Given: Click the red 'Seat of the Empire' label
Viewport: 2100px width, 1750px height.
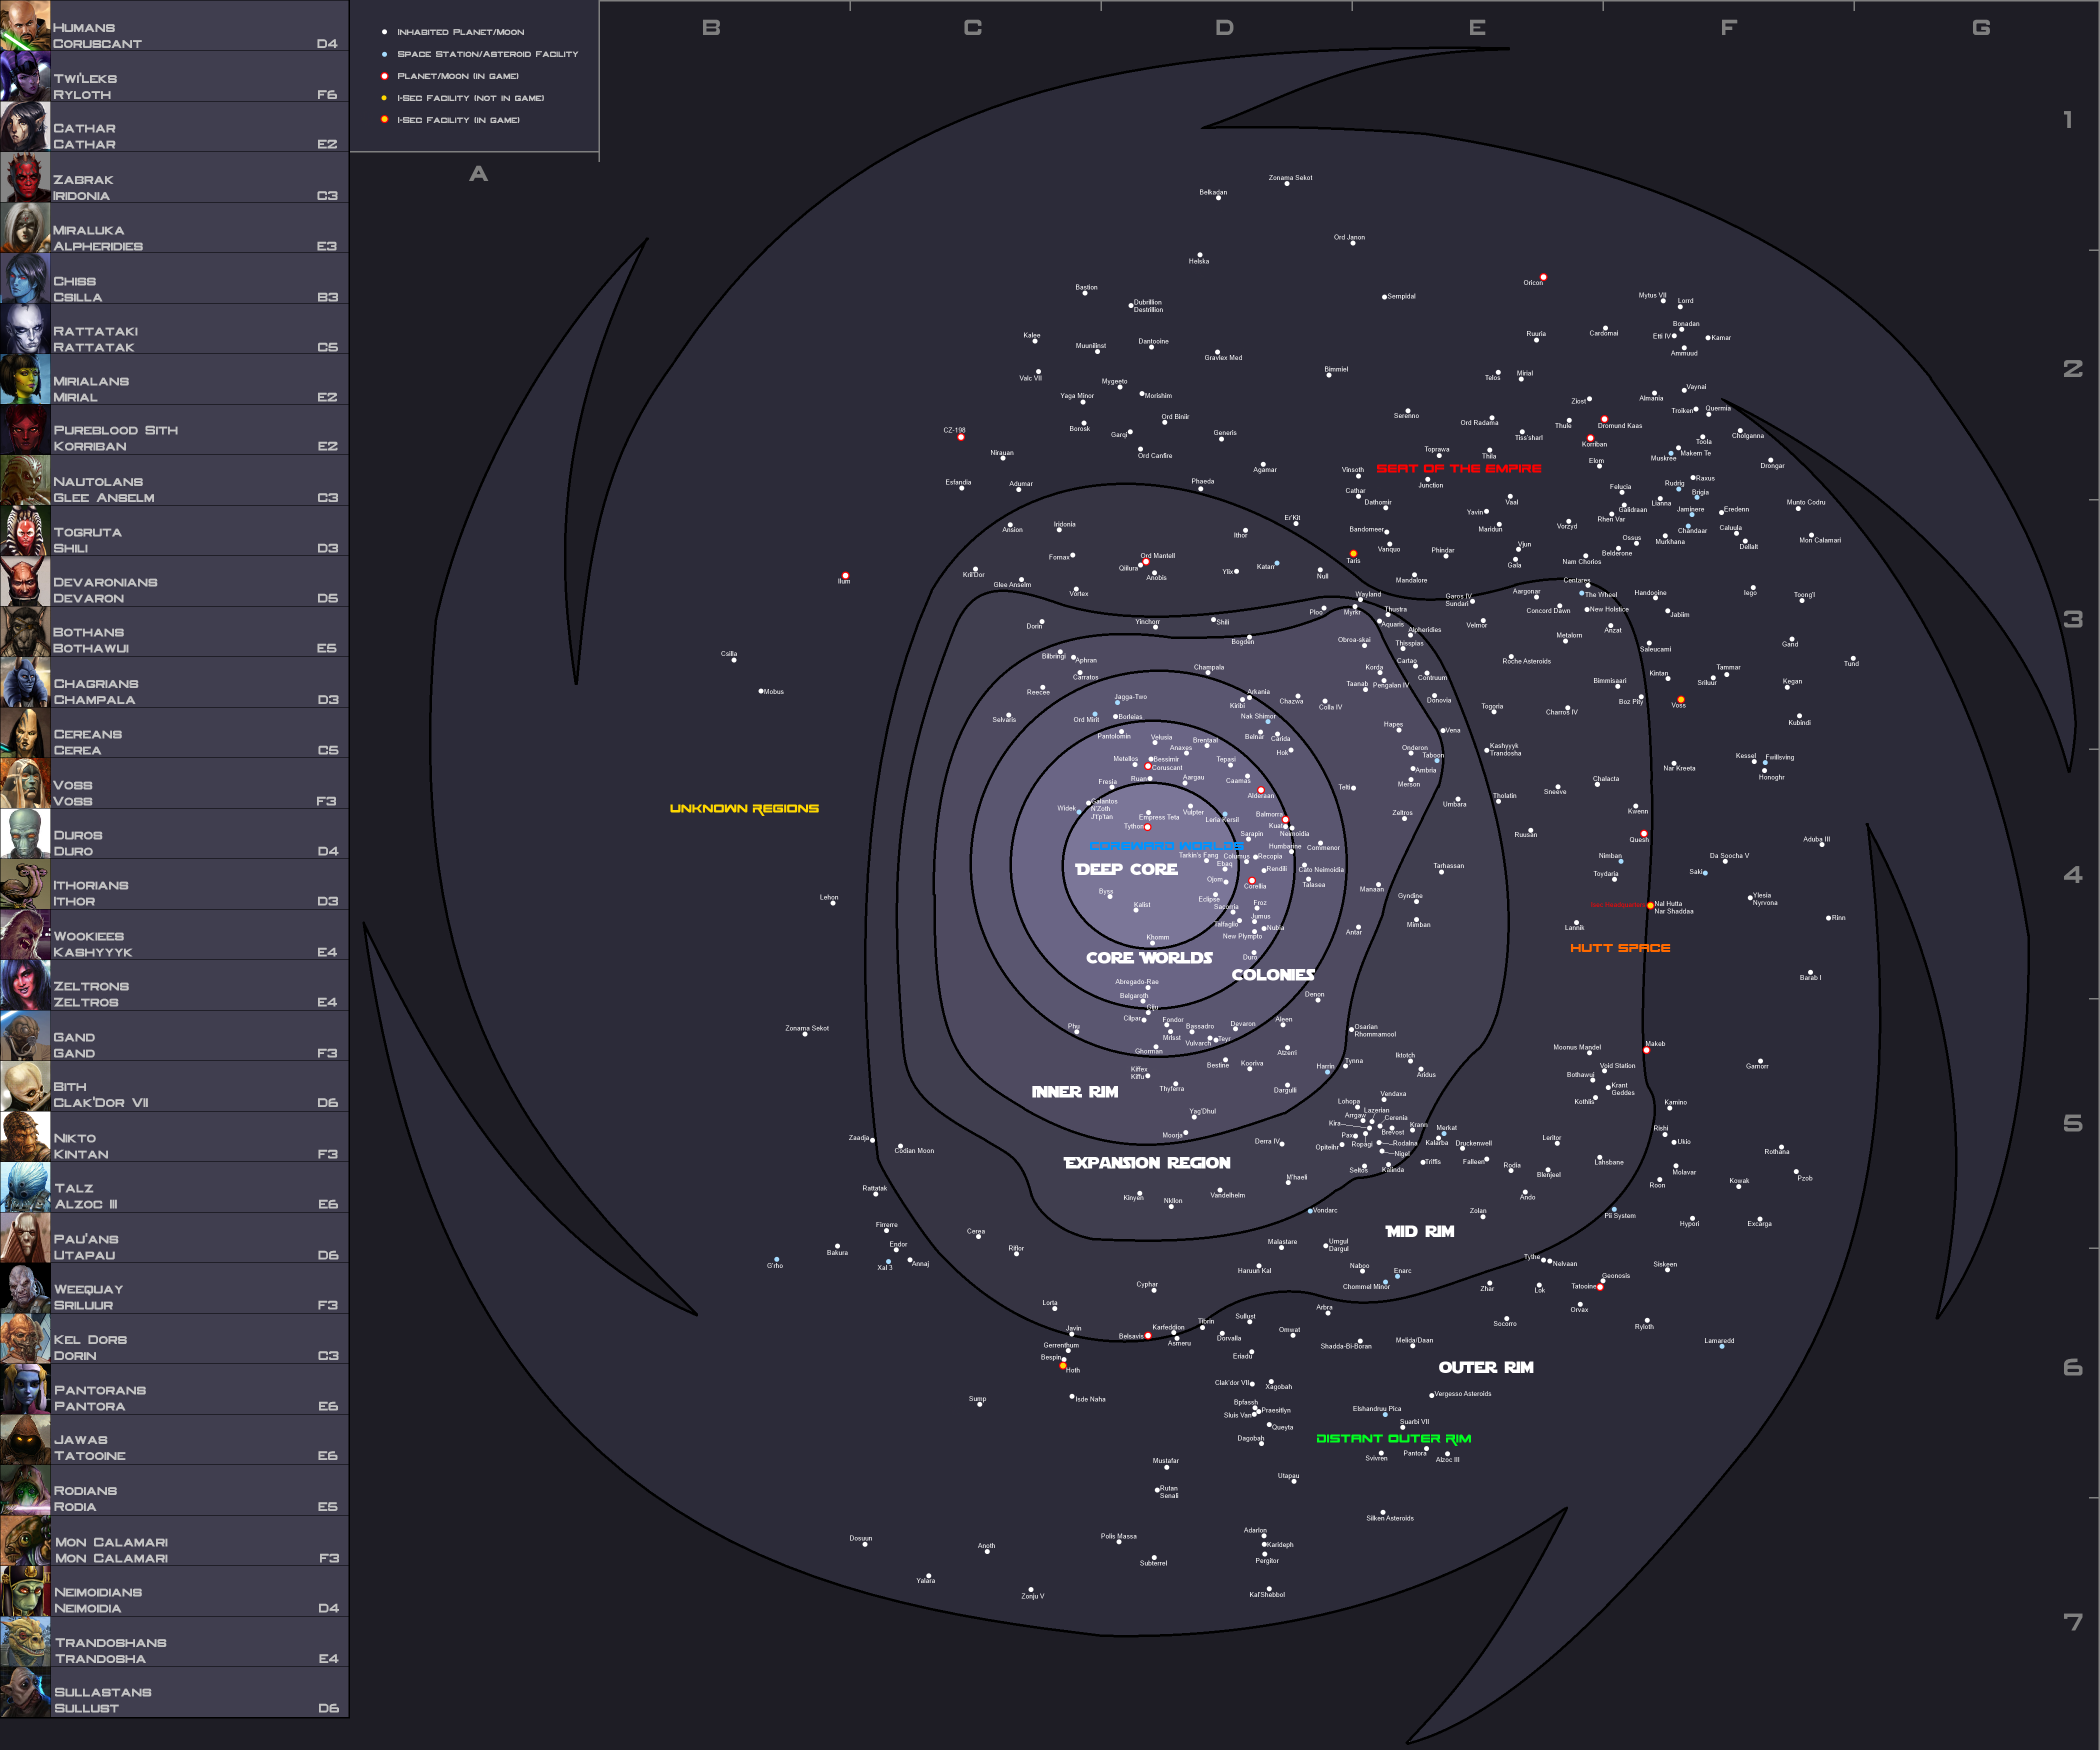Looking at the screenshot, I should click(x=1458, y=468).
